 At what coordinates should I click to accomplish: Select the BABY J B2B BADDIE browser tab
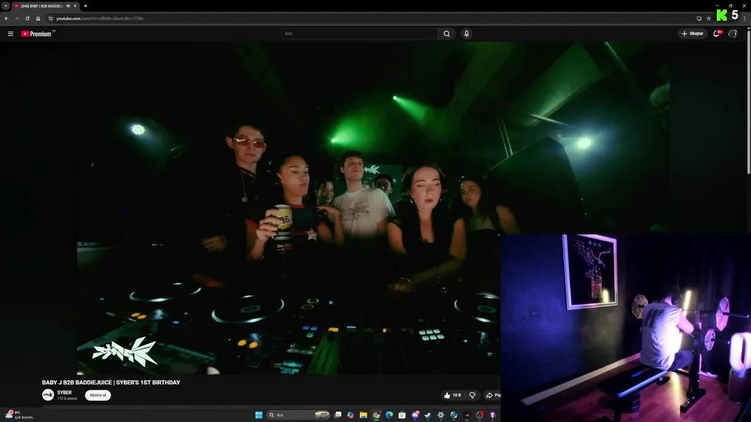click(46, 6)
